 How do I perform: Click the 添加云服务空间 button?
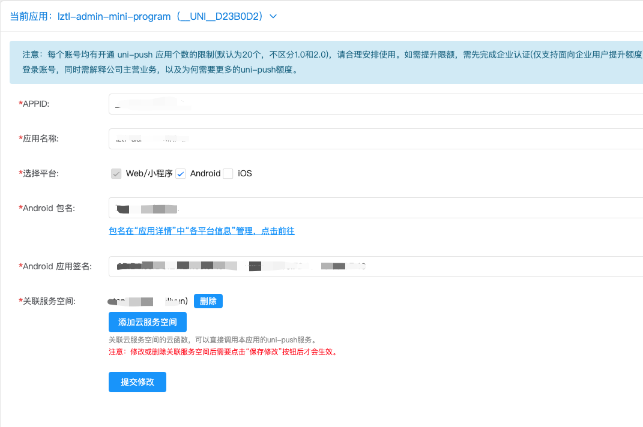pos(148,322)
